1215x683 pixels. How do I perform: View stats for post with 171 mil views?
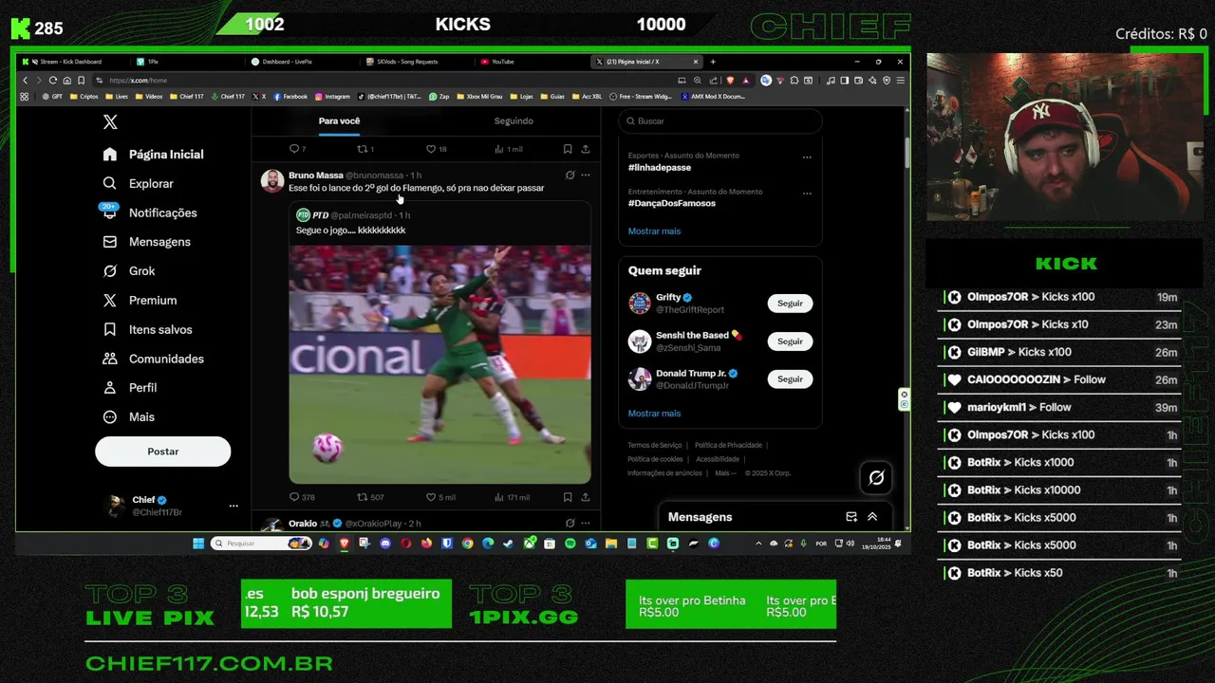coord(513,497)
